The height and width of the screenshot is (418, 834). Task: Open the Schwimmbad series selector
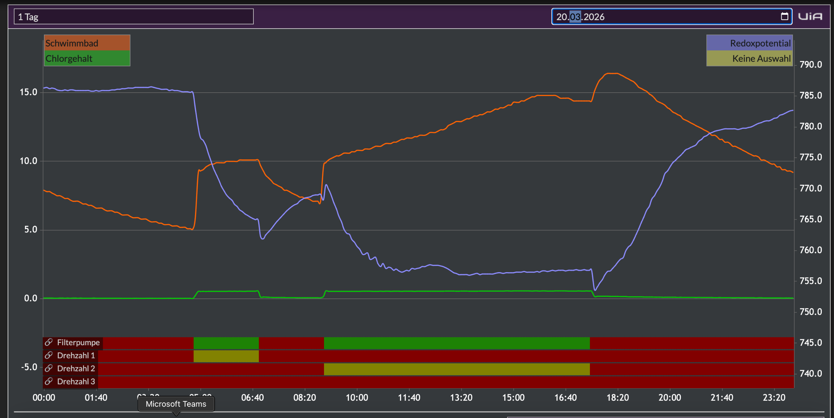point(87,43)
